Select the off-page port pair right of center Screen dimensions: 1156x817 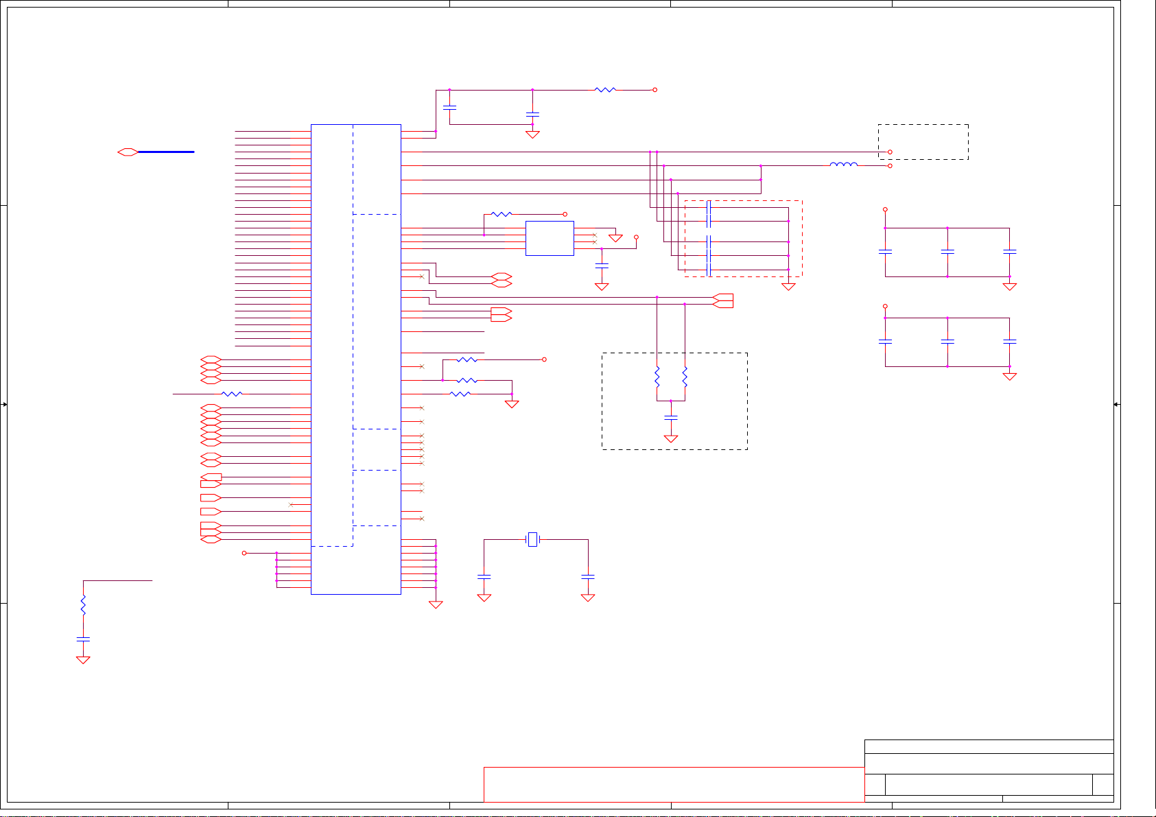pyautogui.click(x=723, y=300)
